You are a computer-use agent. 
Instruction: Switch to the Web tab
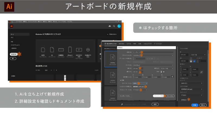tap(135, 44)
